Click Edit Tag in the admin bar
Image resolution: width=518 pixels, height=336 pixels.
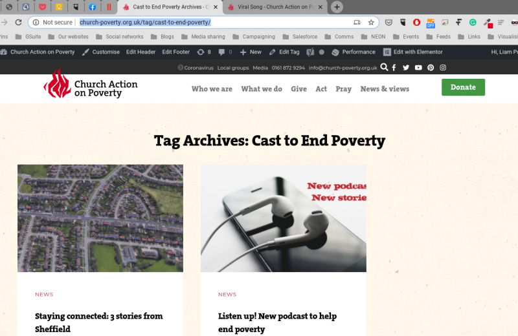tap(284, 52)
